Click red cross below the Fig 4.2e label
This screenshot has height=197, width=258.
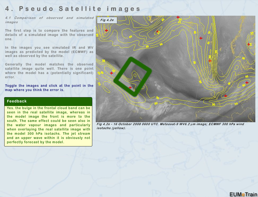(106, 30)
